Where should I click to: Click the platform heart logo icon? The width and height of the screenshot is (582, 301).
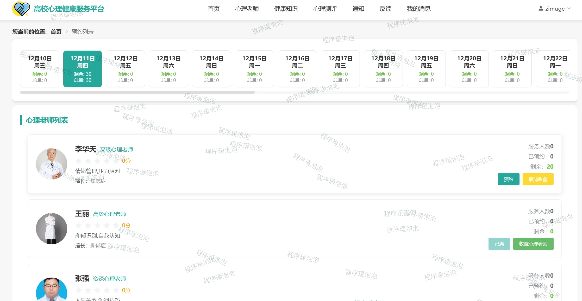(x=21, y=9)
